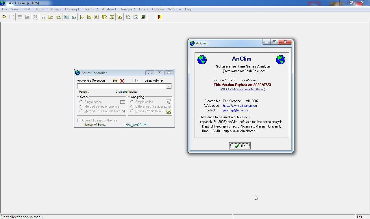This screenshot has width=370, height=219.
Task: Open the Help menu
Action: (x=188, y=9)
